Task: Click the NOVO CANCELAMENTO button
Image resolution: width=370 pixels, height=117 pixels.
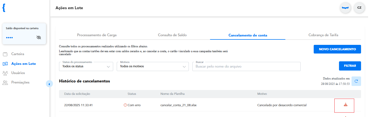Action: pyautogui.click(x=337, y=49)
